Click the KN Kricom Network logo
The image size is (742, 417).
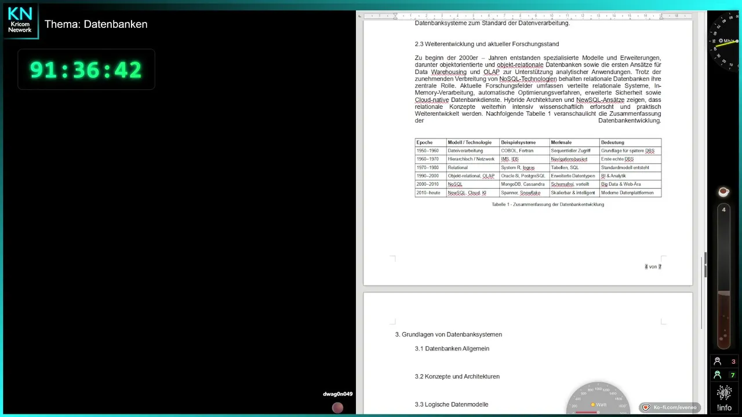20,21
